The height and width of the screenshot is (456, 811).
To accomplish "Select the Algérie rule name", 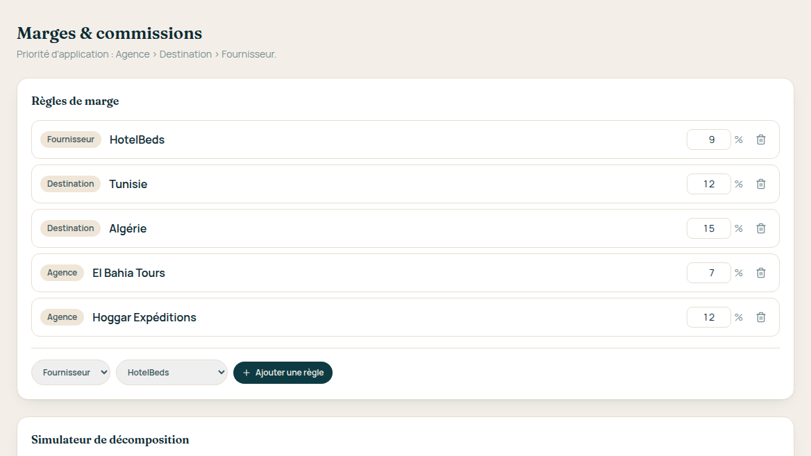I will (x=128, y=228).
